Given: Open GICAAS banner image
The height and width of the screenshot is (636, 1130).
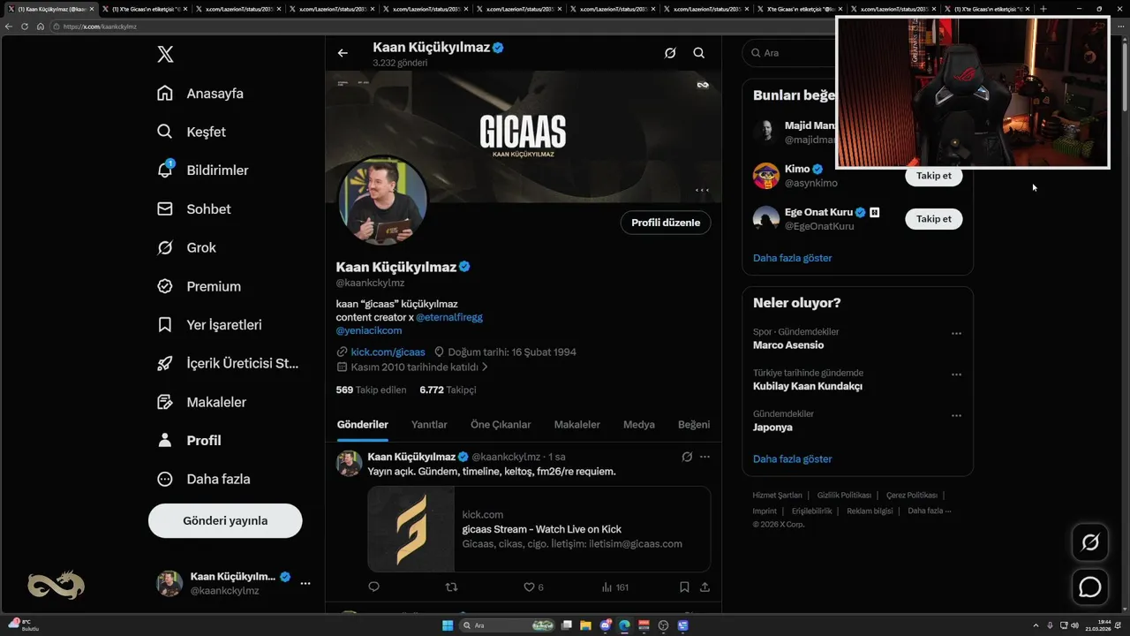Looking at the screenshot, I should click(524, 136).
